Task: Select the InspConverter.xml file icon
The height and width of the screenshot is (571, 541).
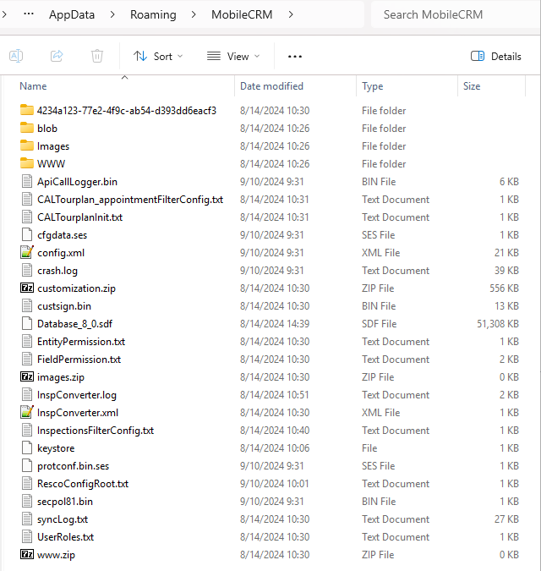Action: tap(27, 413)
